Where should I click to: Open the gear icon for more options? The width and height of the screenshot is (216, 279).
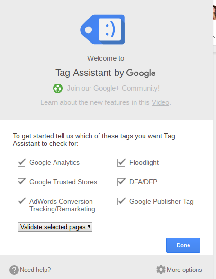(161, 270)
